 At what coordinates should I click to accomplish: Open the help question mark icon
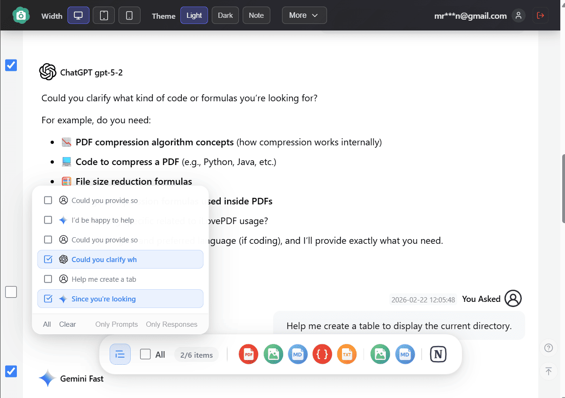click(549, 348)
